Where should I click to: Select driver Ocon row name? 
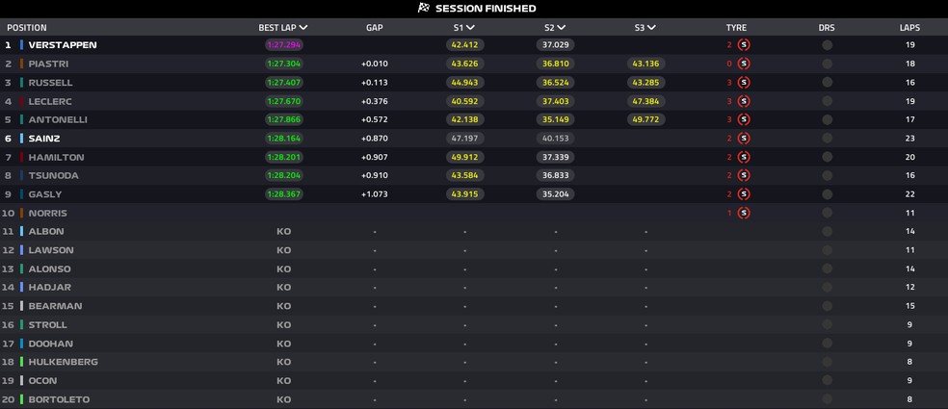[x=43, y=380]
